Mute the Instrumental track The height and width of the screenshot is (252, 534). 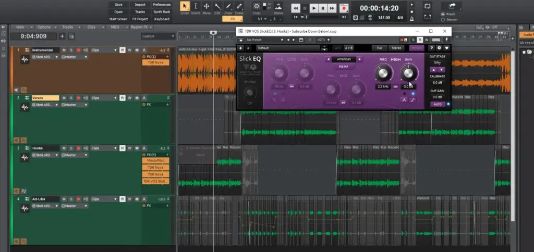(64, 50)
